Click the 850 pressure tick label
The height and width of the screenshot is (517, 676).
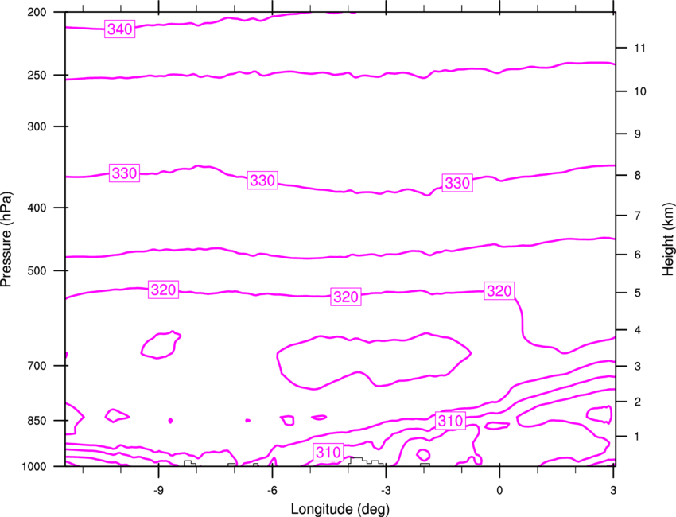point(37,421)
